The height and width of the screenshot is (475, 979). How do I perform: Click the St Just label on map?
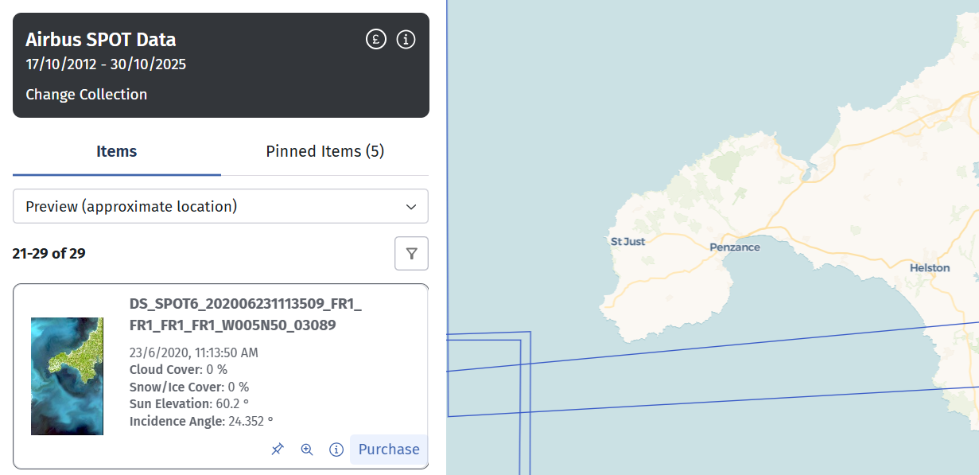click(627, 241)
